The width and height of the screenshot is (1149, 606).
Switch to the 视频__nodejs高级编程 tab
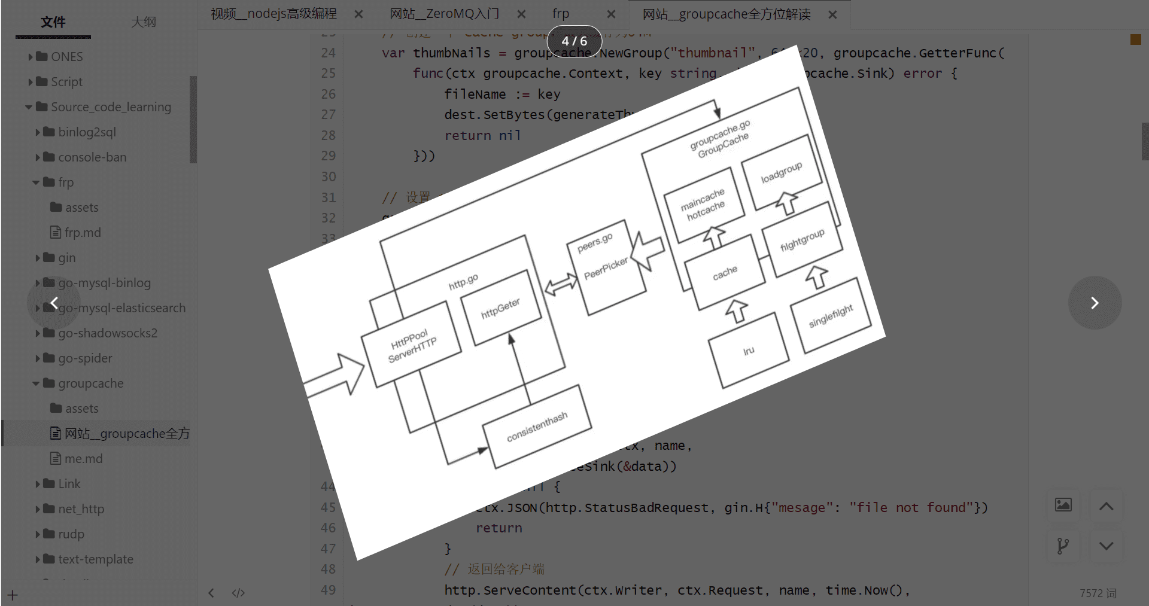point(274,14)
